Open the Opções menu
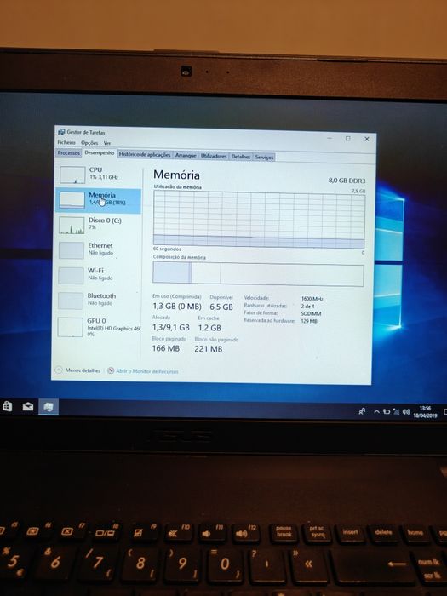Viewport: 447px width, 596px height. click(89, 143)
